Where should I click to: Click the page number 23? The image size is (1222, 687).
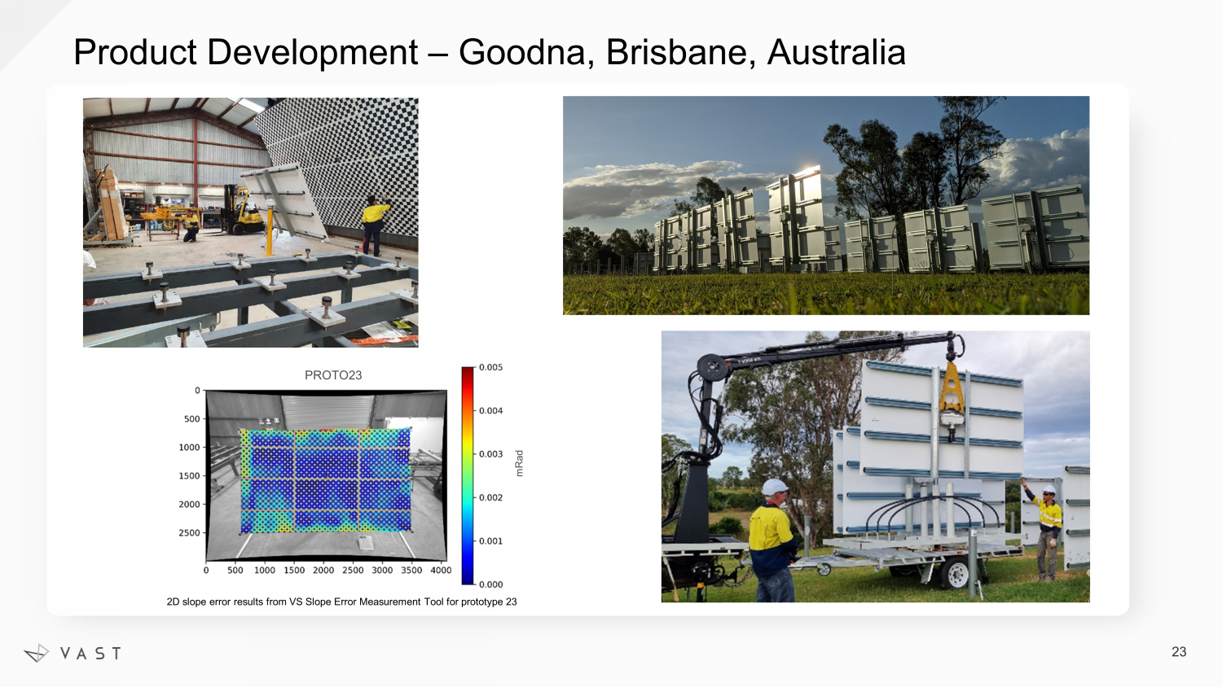1179,652
